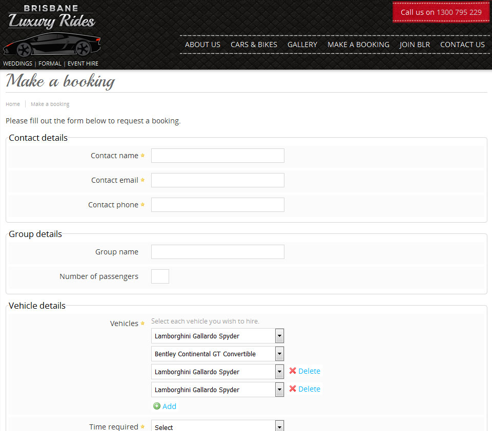Click the green plus Add icon
The width and height of the screenshot is (492, 431).
(157, 406)
